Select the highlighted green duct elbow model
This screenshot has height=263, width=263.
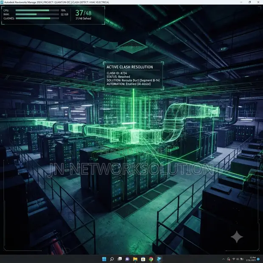(174, 123)
